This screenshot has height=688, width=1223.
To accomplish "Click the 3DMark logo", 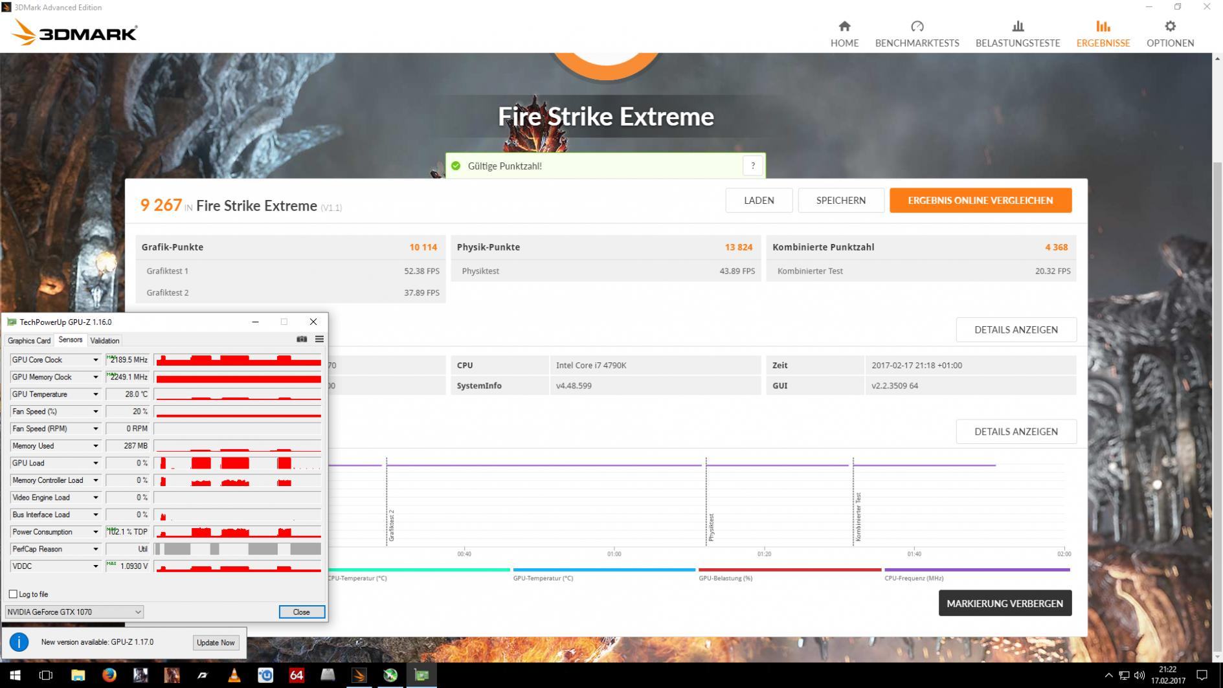I will [74, 32].
